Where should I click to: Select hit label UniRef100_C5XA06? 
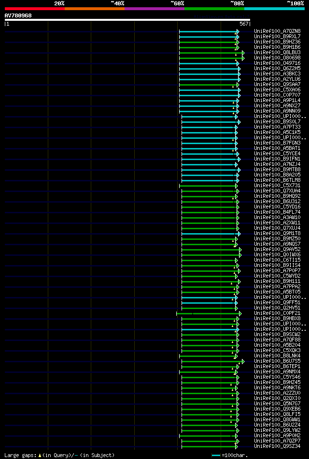277,90
